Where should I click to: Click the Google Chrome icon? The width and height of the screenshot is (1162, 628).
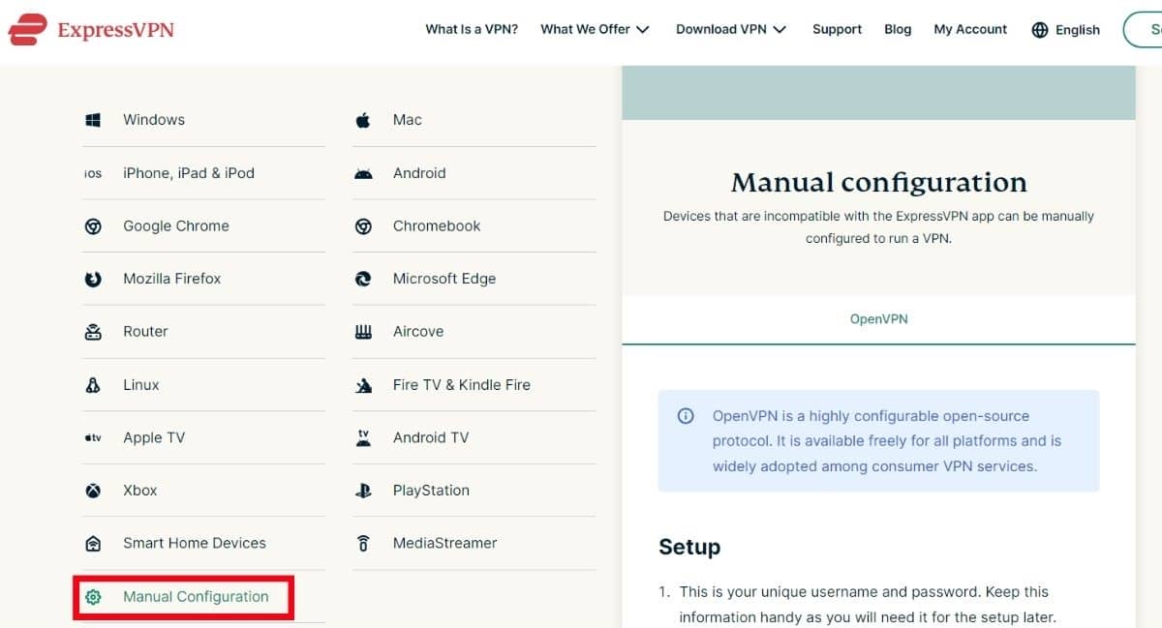click(93, 226)
